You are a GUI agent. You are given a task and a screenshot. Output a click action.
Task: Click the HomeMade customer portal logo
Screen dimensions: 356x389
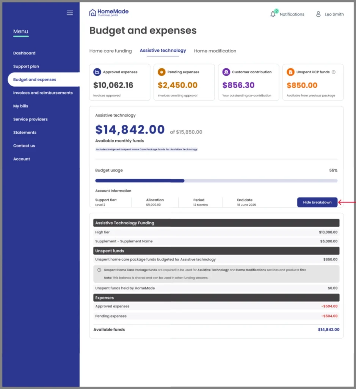(109, 12)
